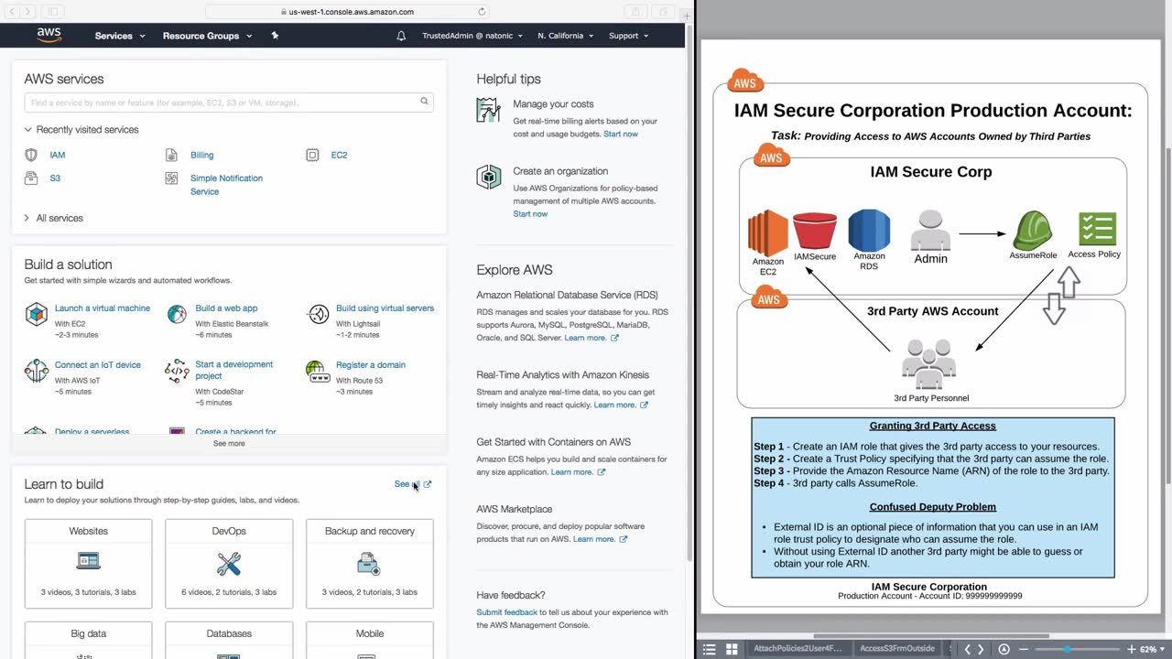
Task: Open the Big data learning card
Action: pyautogui.click(x=88, y=641)
